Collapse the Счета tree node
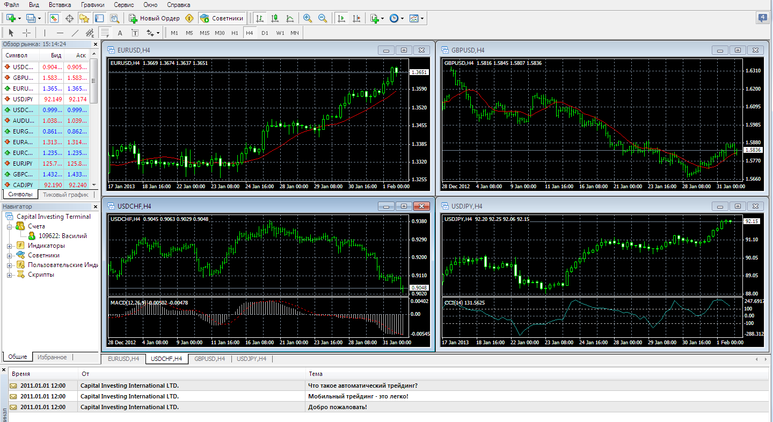Image resolution: width=773 pixels, height=422 pixels. tap(10, 226)
